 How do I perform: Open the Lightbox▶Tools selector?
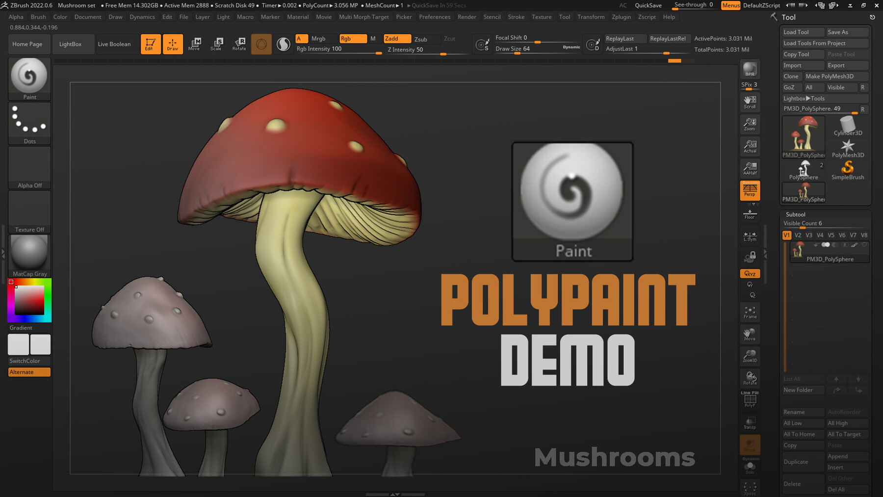click(x=805, y=98)
